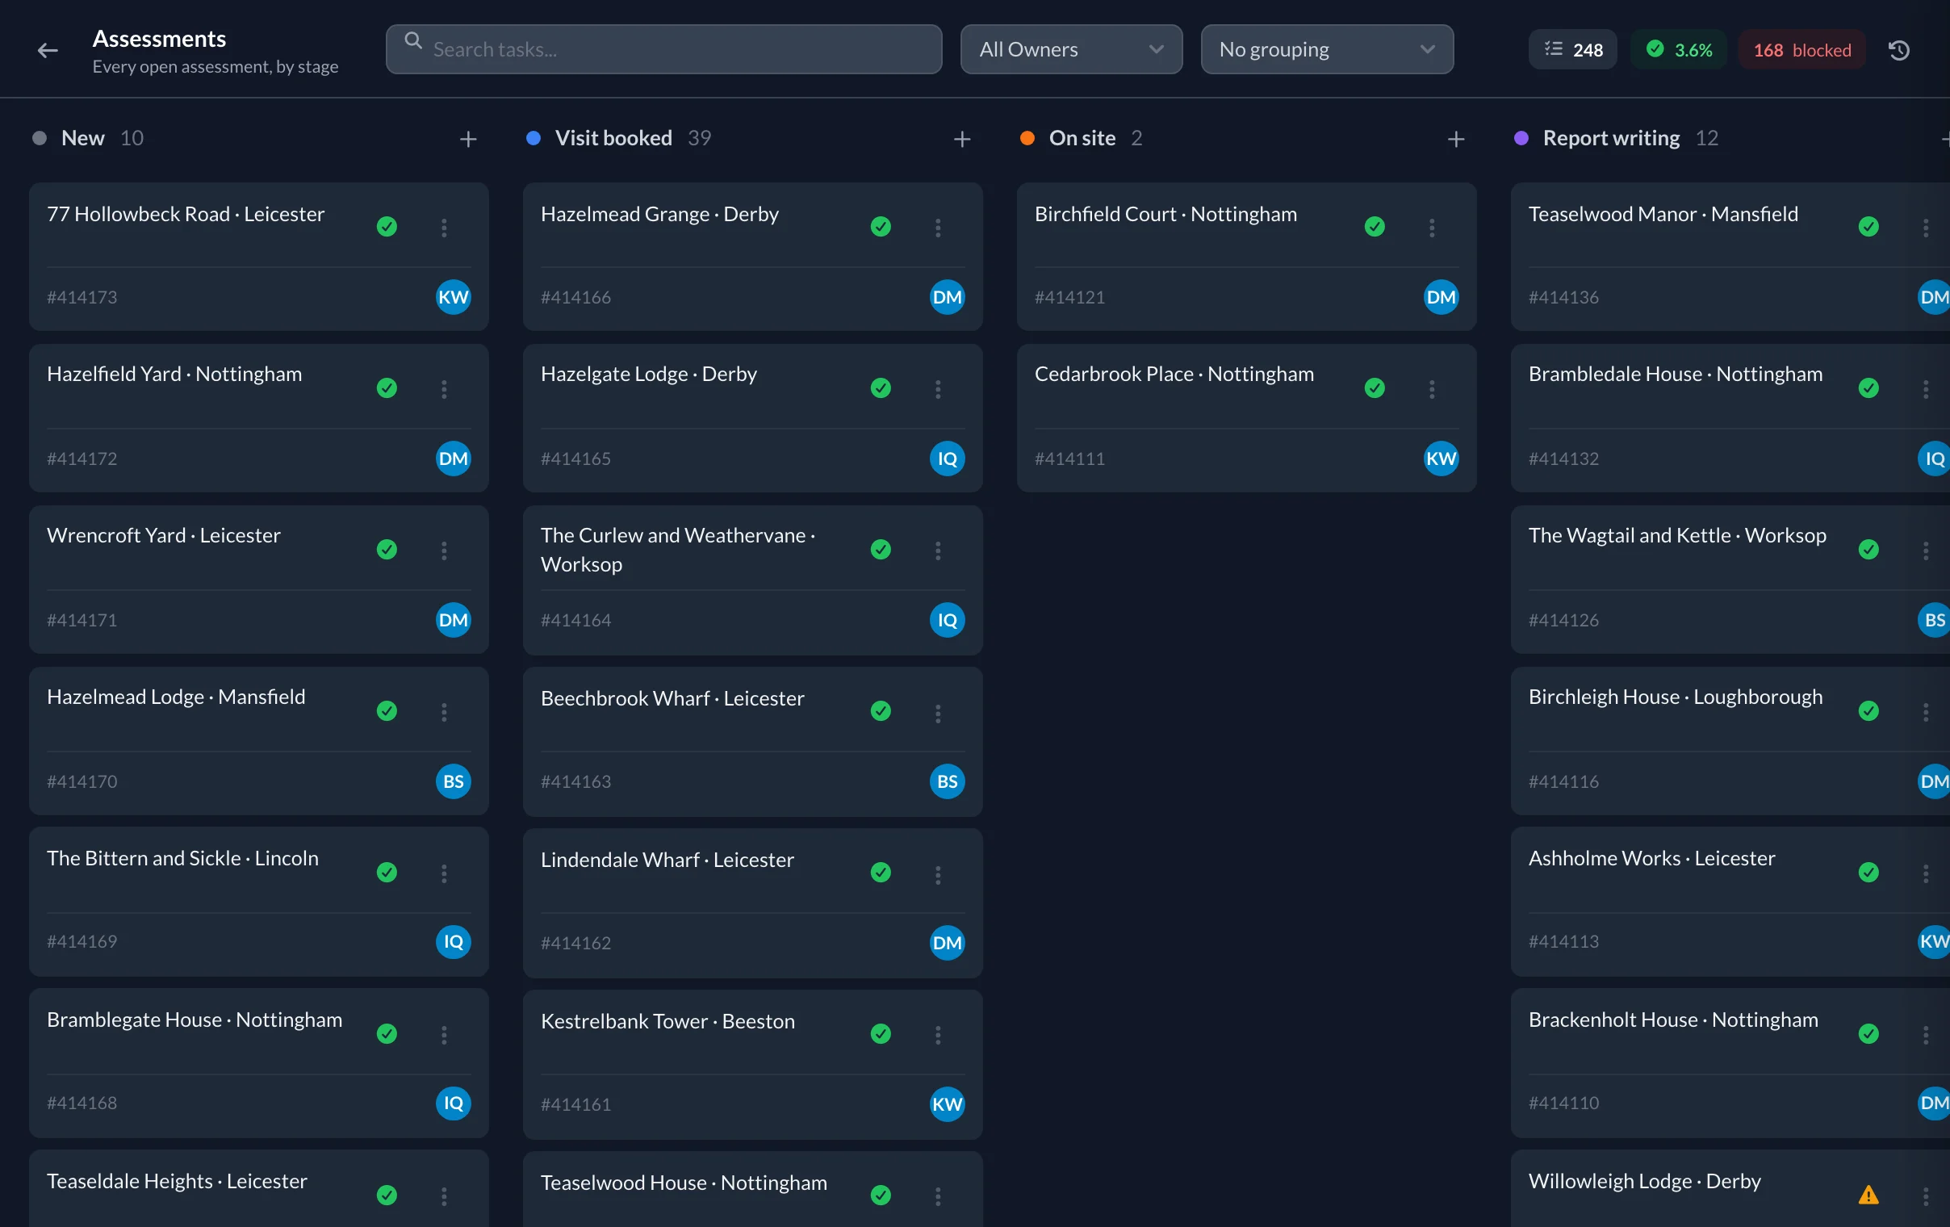Image resolution: width=1950 pixels, height=1227 pixels.
Task: Go back using the left arrow icon
Action: tap(48, 50)
